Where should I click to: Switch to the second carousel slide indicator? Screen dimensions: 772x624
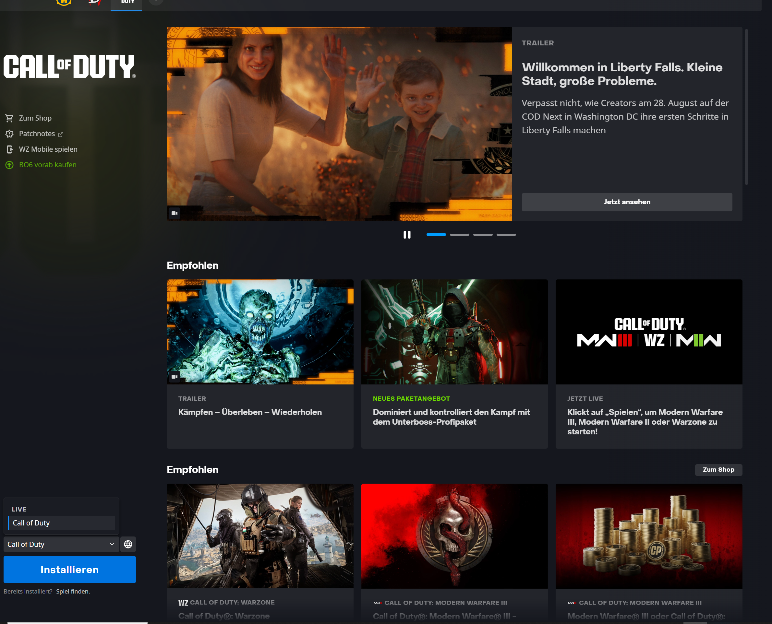(x=459, y=235)
